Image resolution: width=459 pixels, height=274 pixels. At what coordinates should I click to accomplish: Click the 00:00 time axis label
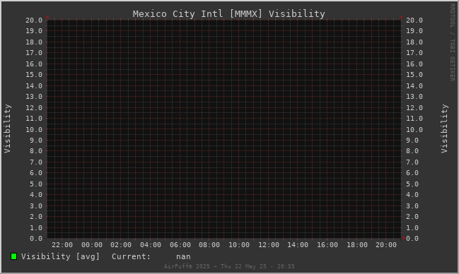[x=92, y=245]
